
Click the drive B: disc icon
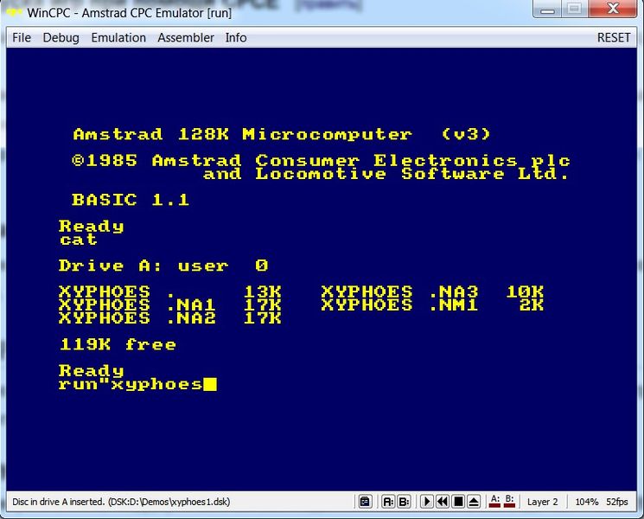click(404, 502)
